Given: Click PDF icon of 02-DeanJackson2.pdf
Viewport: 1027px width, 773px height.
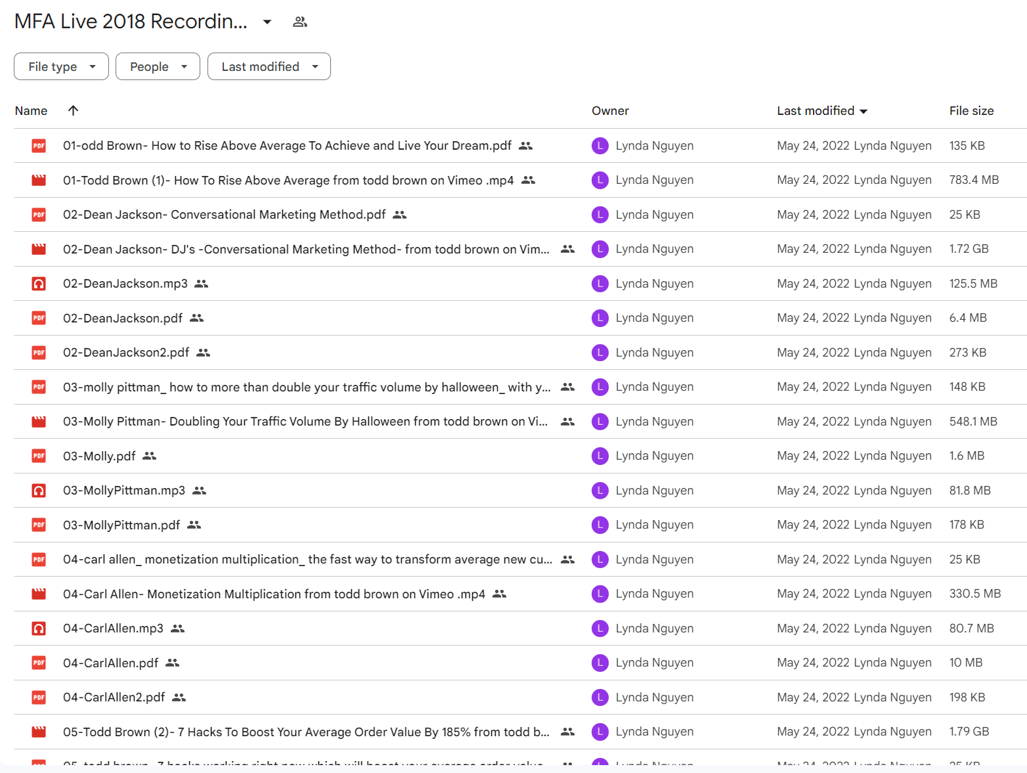Looking at the screenshot, I should coord(39,353).
